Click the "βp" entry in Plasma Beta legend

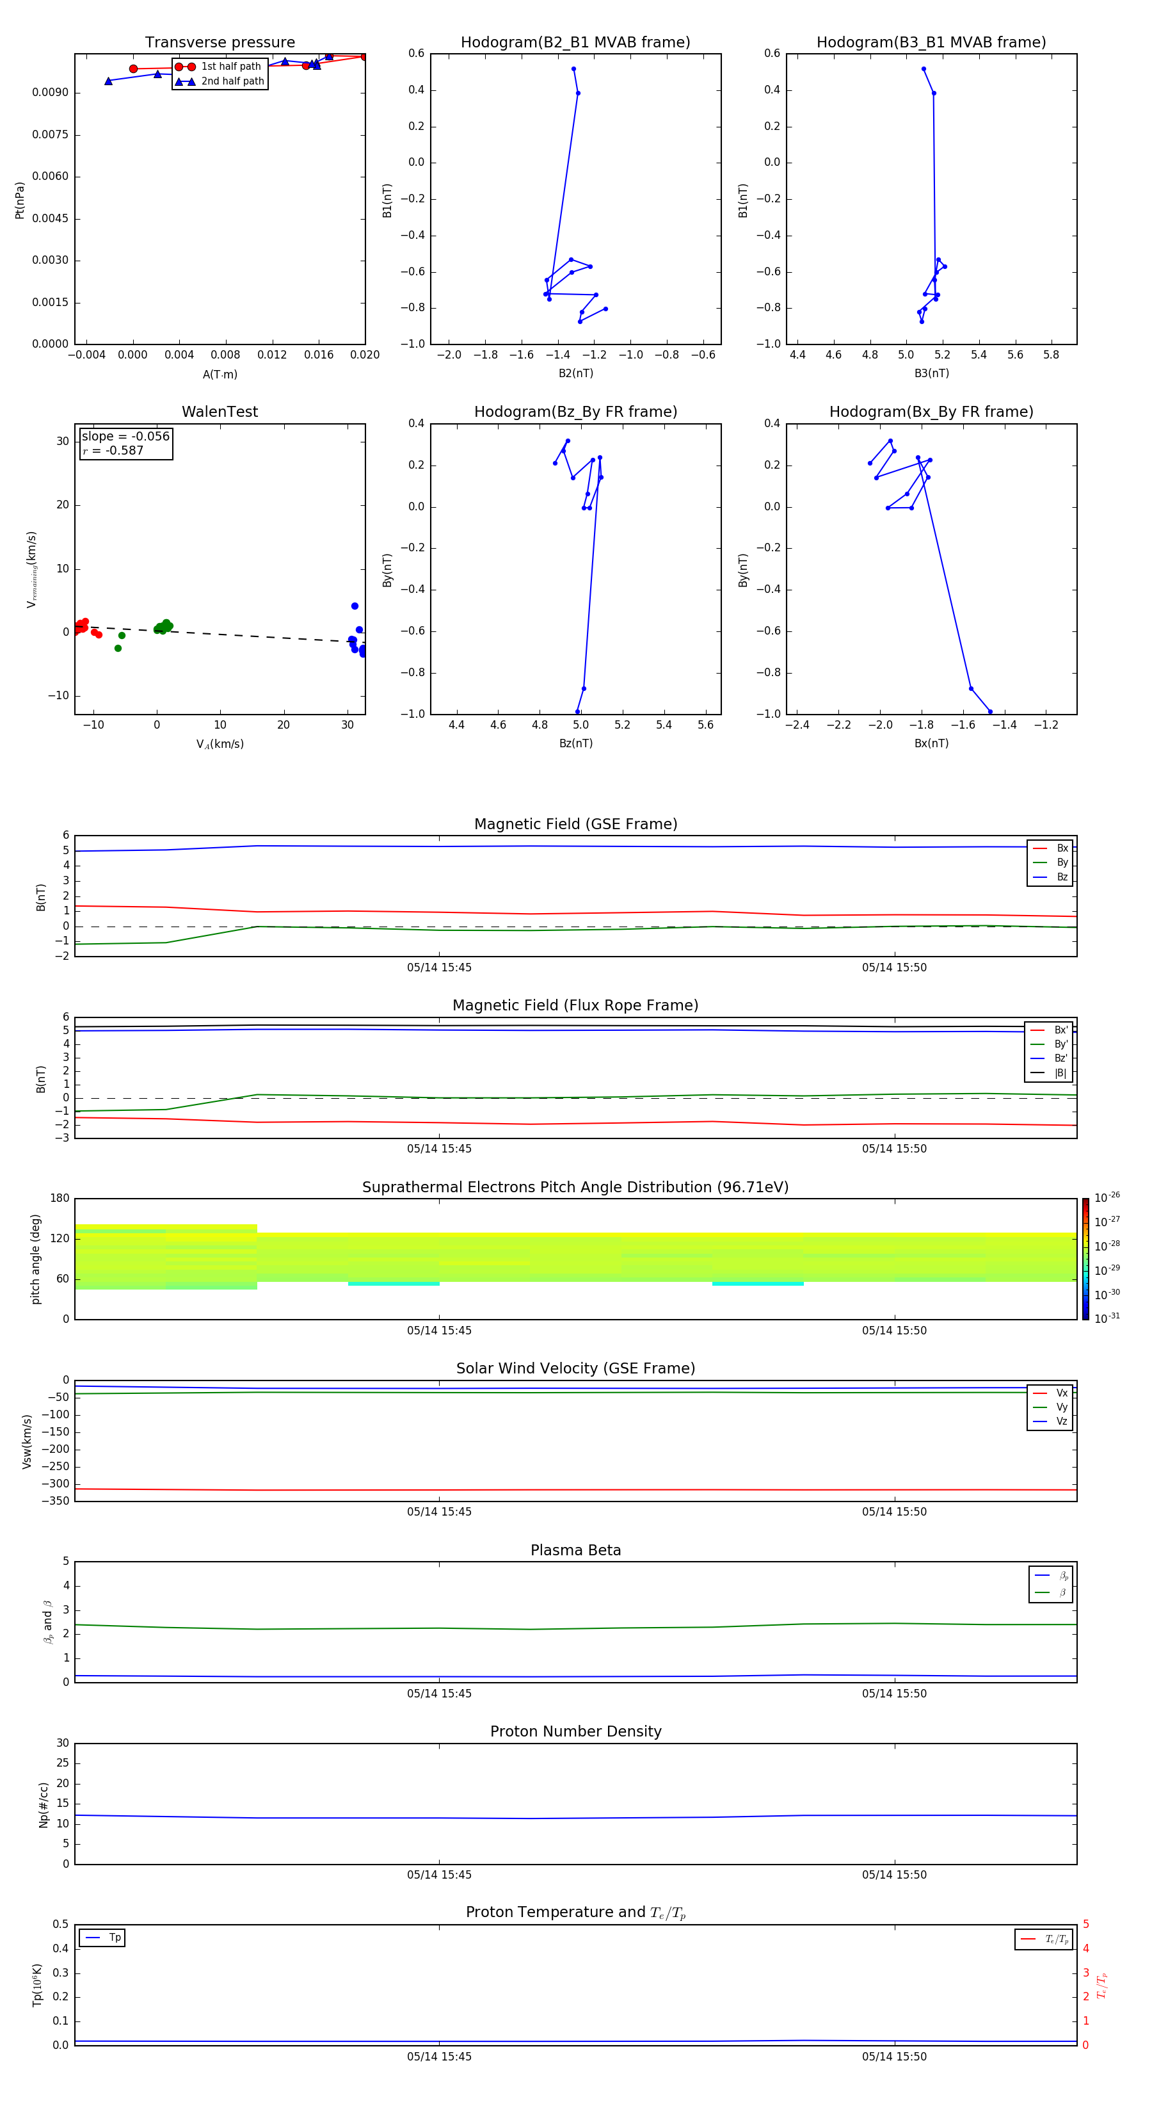tap(1051, 1576)
